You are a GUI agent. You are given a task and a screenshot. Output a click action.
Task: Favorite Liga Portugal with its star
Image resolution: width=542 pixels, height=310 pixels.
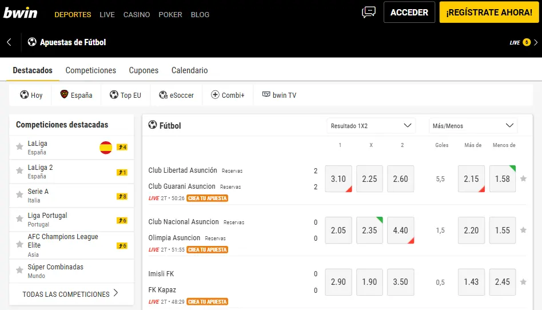tap(19, 219)
